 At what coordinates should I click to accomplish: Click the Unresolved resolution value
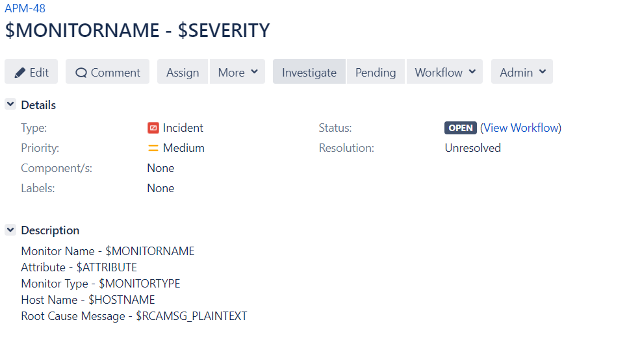coord(472,148)
